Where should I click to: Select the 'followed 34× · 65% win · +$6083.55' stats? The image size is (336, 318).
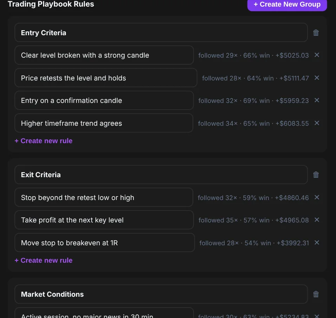click(253, 123)
